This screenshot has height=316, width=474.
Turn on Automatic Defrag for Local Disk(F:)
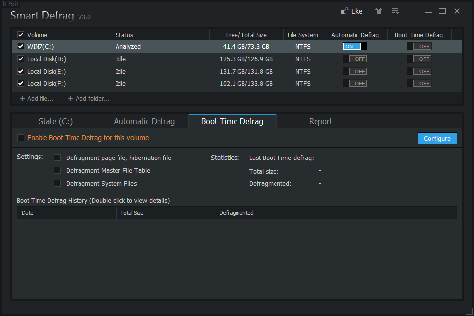click(355, 84)
